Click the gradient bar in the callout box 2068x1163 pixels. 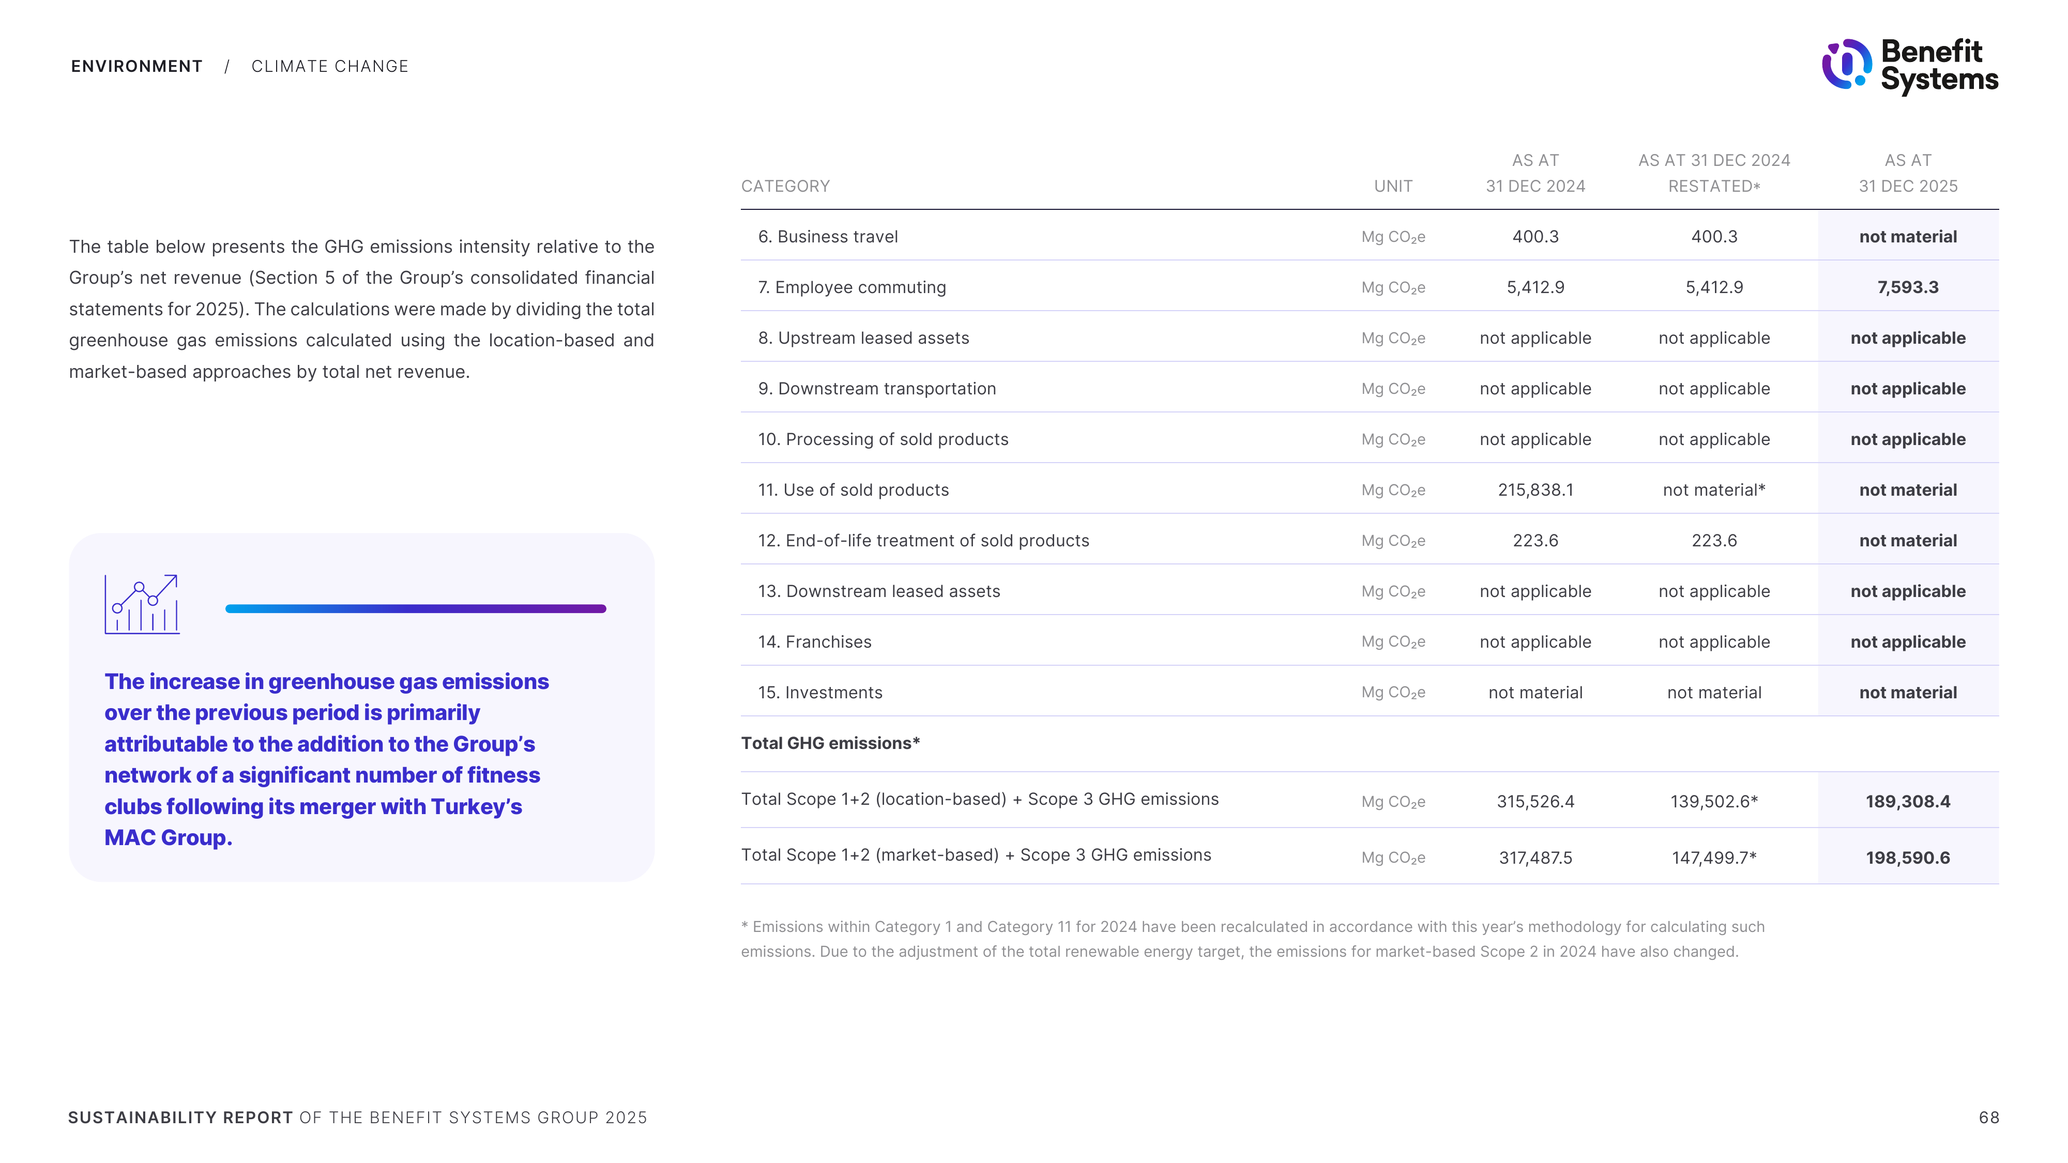416,608
